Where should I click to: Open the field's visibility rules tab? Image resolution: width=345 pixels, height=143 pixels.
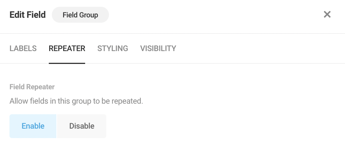point(158,48)
